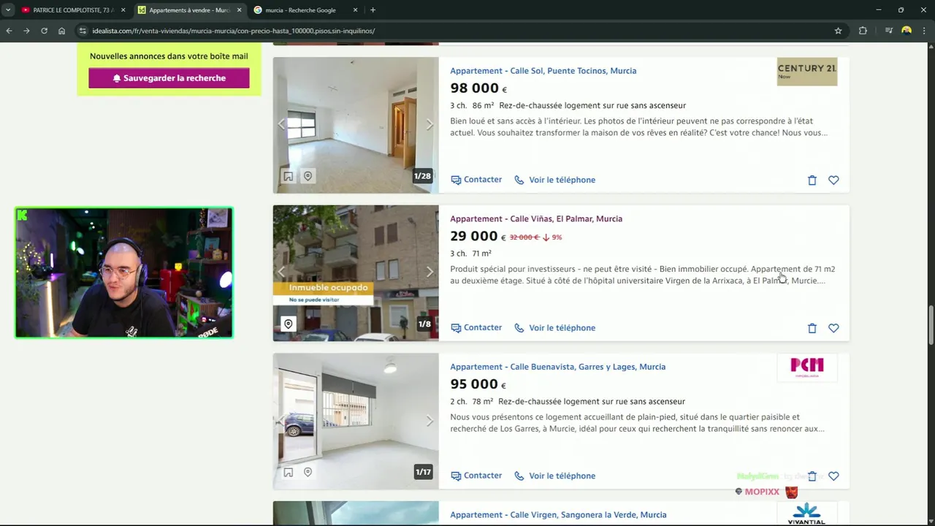Favorite the Calle Viñas listing heart

833,328
